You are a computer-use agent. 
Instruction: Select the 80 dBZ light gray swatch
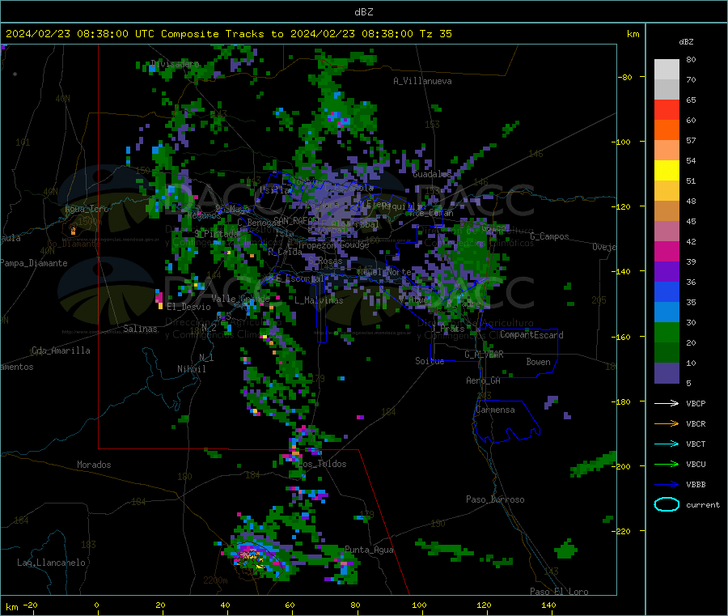point(667,70)
